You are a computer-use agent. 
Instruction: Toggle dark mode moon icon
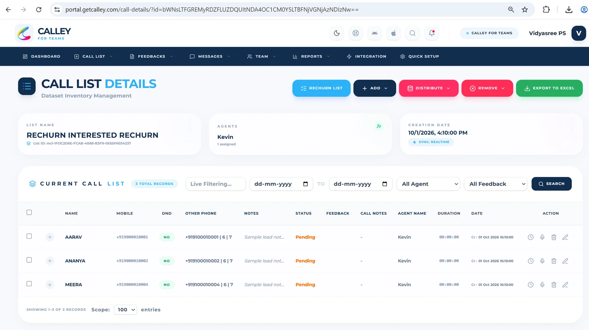pyautogui.click(x=336, y=33)
